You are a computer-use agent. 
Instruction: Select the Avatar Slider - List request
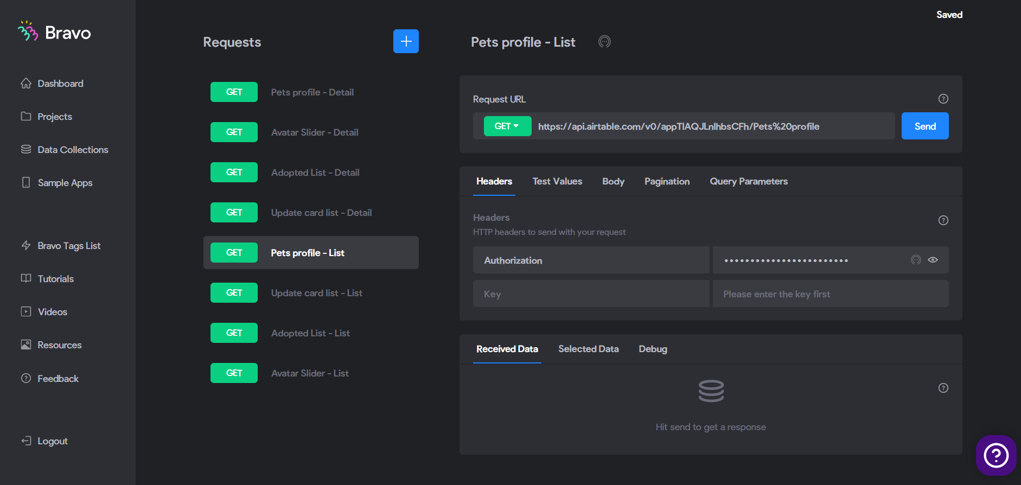click(311, 373)
